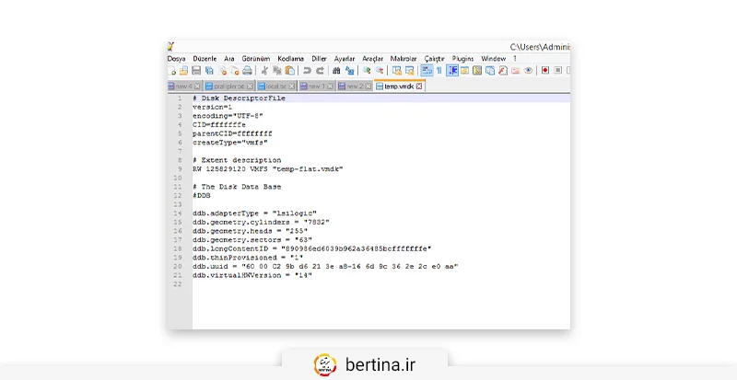Open the Dosya menu
Screen dimensions: 737x380
click(177, 58)
